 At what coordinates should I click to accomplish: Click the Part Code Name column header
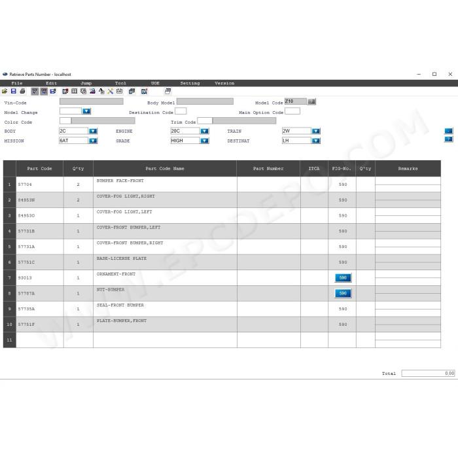165,169
